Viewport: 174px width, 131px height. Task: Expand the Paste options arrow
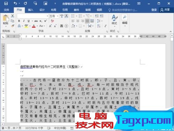coord(6,26)
